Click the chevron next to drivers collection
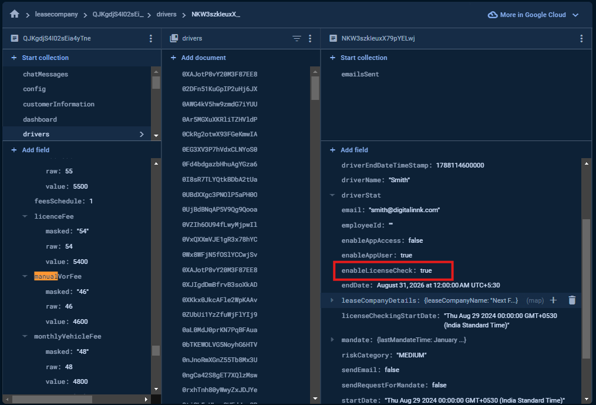The height and width of the screenshot is (405, 596). pos(142,134)
